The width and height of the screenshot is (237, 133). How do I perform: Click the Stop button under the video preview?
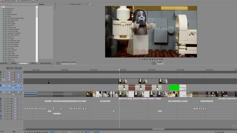[152, 59]
